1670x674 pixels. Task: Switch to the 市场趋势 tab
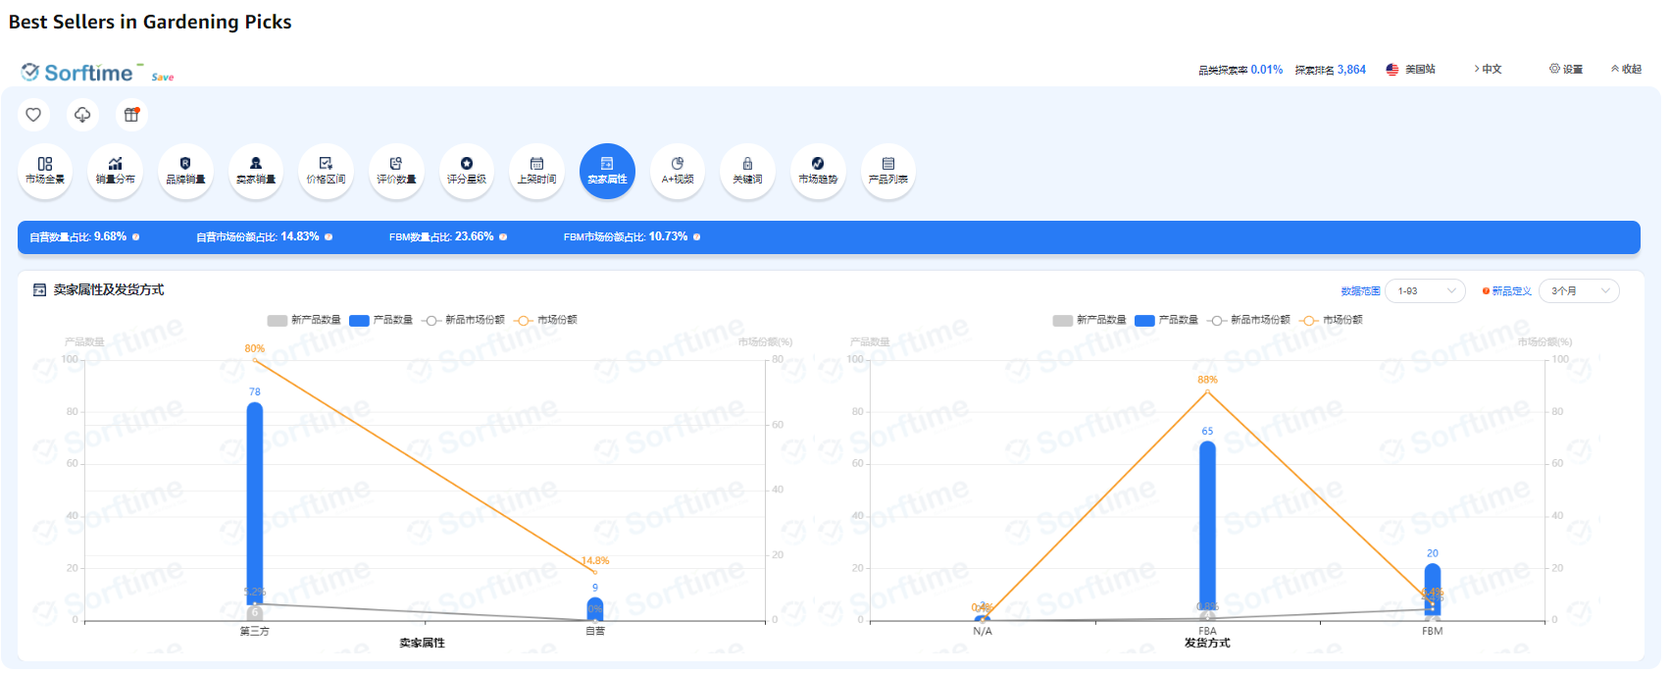click(x=818, y=171)
